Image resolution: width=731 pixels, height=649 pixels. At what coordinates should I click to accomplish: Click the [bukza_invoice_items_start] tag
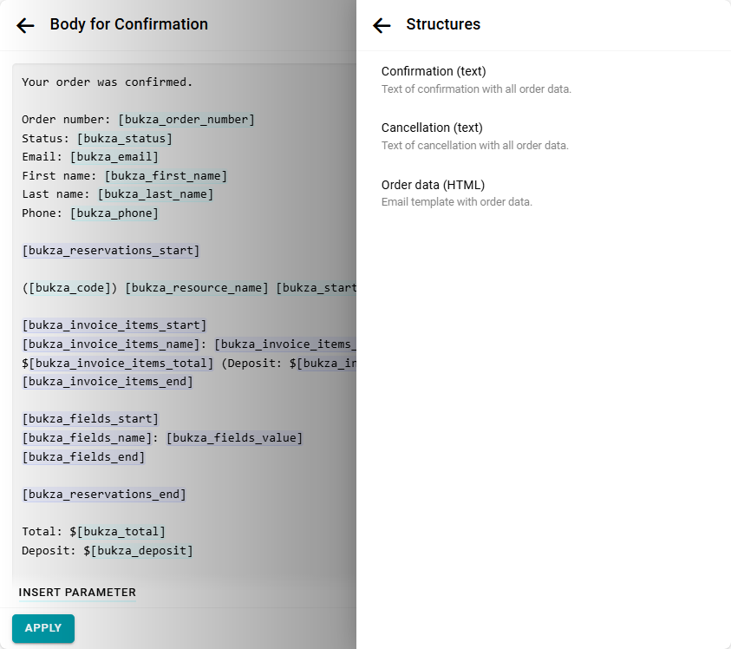click(114, 325)
